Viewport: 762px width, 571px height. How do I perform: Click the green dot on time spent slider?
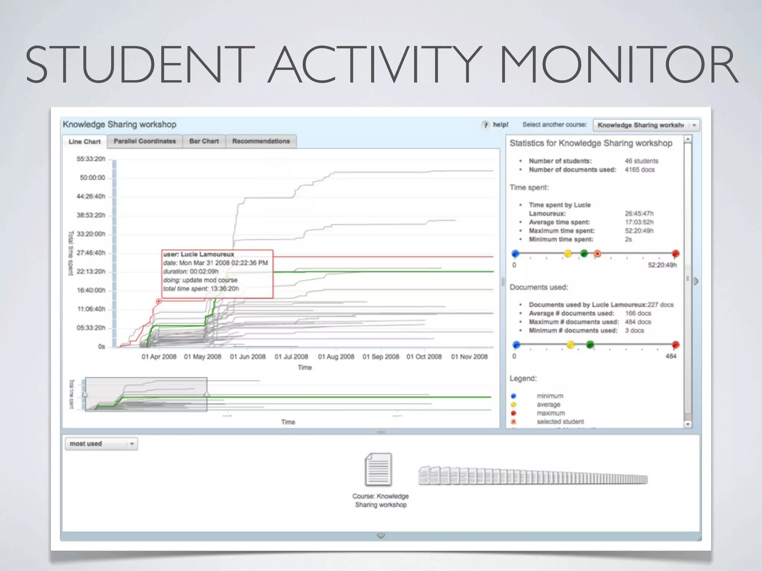pyautogui.click(x=584, y=254)
